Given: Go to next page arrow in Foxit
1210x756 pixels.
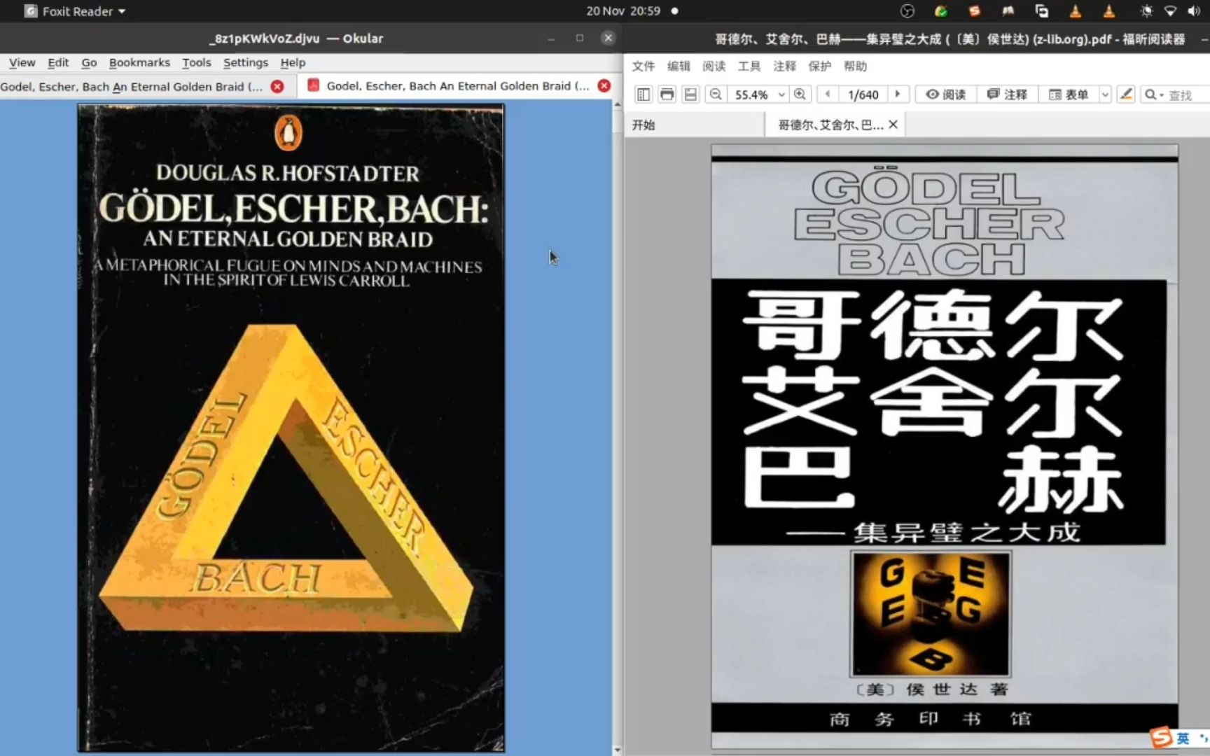Looking at the screenshot, I should tap(898, 94).
